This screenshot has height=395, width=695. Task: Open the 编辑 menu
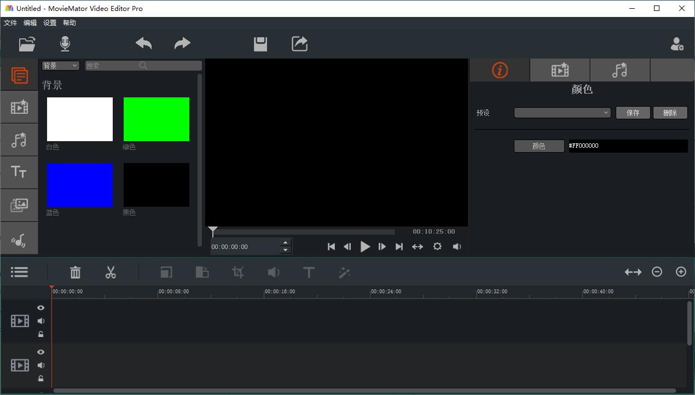coord(30,23)
